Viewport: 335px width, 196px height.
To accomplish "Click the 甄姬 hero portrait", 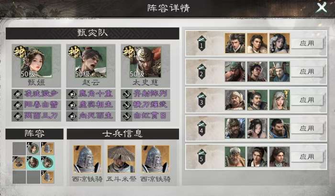I will tap(36, 62).
